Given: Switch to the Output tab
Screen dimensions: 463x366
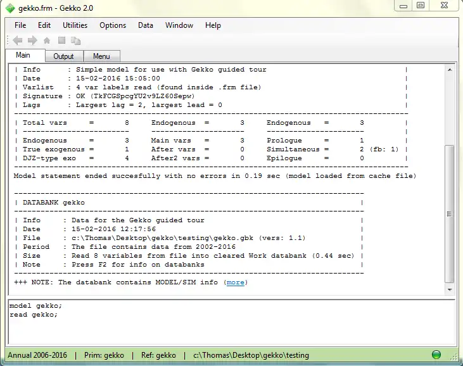Looking at the screenshot, I should [x=64, y=56].
